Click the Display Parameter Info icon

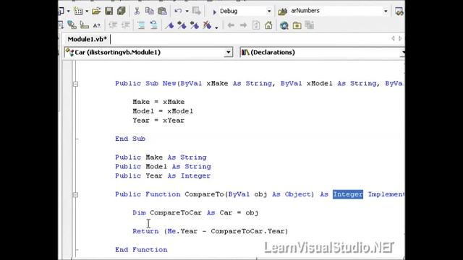pos(85,25)
